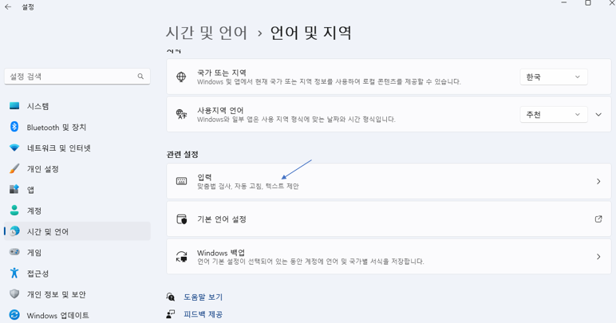The height and width of the screenshot is (323, 616).
Task: Open the 시스템 settings category
Action: tap(38, 106)
